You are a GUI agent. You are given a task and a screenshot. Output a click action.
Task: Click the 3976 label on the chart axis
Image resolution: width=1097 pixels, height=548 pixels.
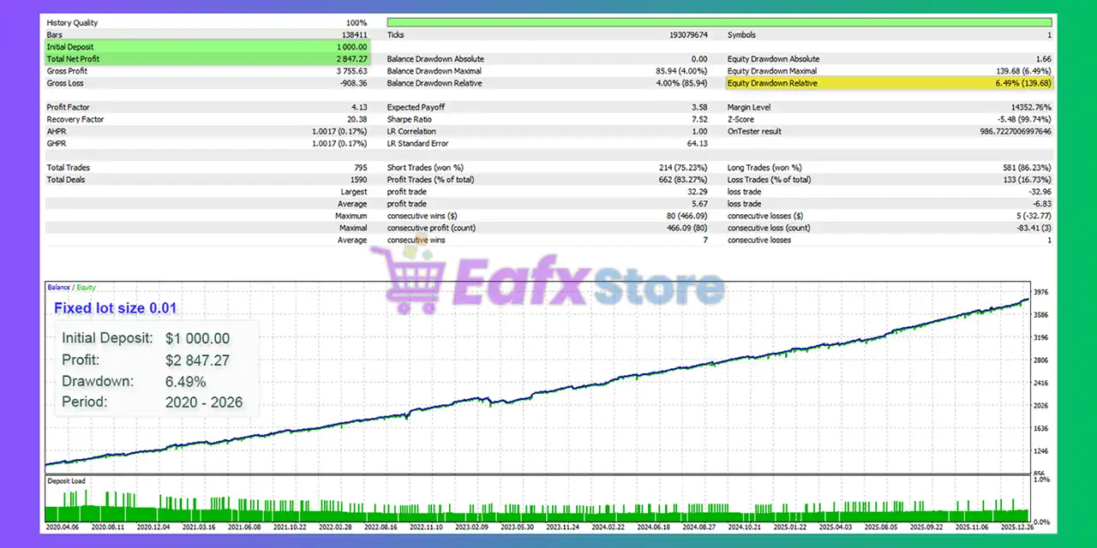point(1042,292)
